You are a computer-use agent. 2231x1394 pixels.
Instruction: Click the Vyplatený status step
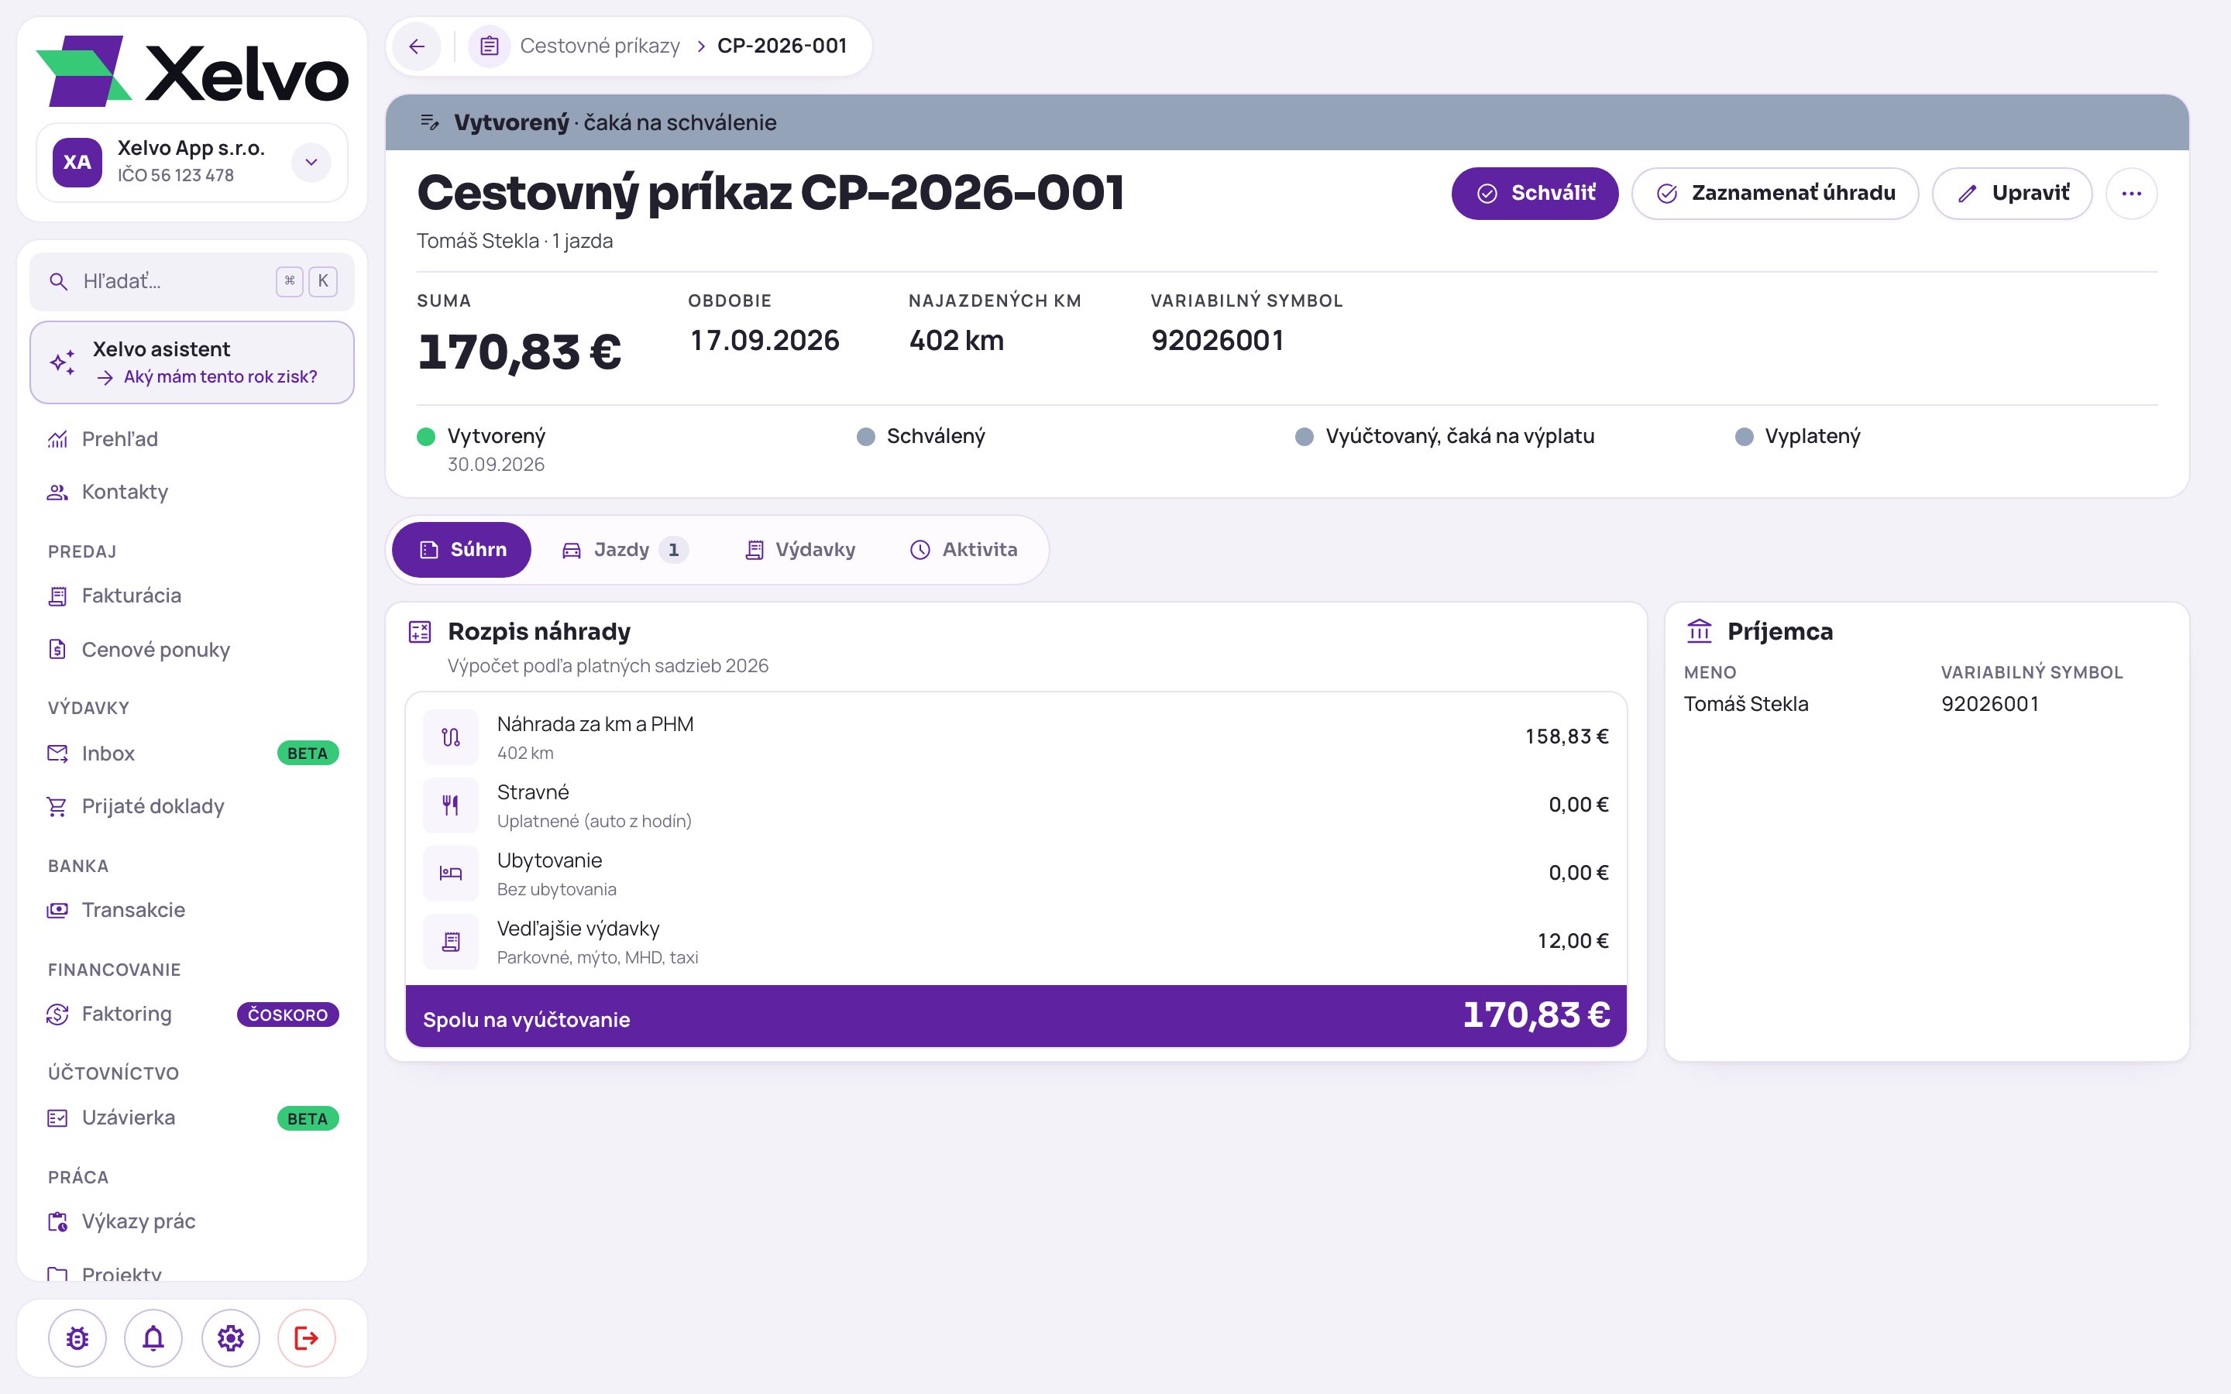1798,436
